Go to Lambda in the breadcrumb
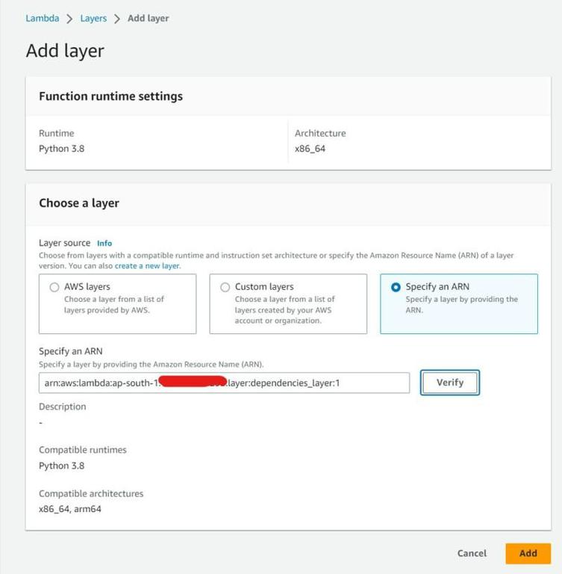The height and width of the screenshot is (574, 562). [x=42, y=18]
